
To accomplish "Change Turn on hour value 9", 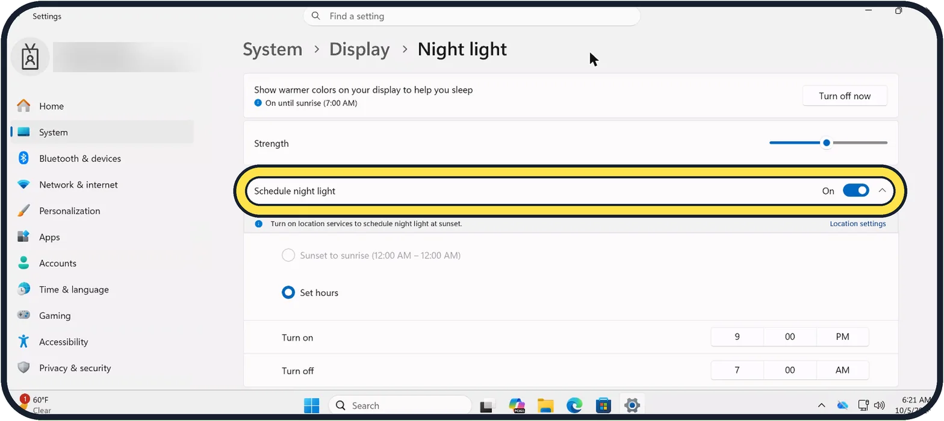I will point(737,337).
